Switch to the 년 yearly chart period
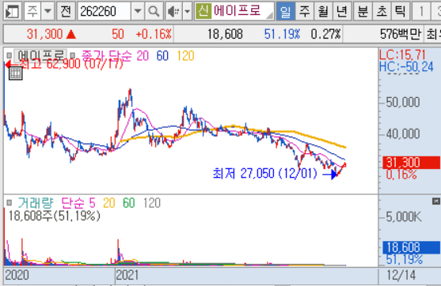The image size is (441, 286). [x=342, y=12]
